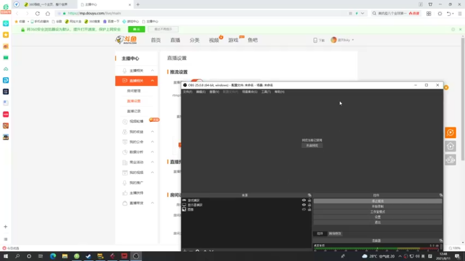Toggle visibility of the 显示器捕获 source

[303, 205]
